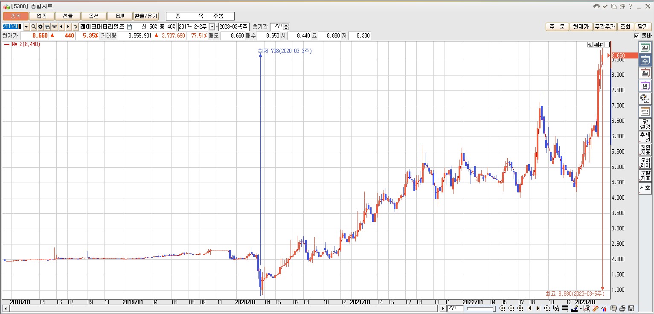654x314 pixels.
Task: Toggle the eye view icon near stock code
Action: coord(55,26)
